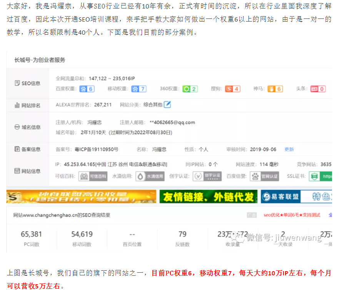Click the Toutiao weight 0 badge

click(x=318, y=89)
